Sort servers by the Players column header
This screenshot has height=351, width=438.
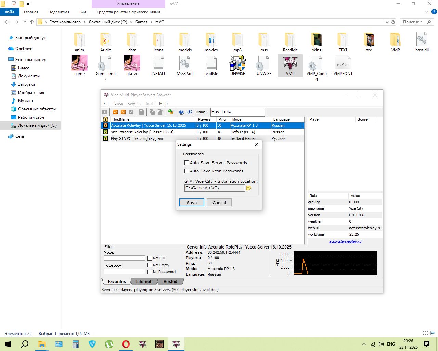tap(206, 119)
